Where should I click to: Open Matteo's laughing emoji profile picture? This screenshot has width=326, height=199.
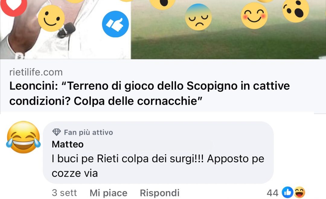click(x=24, y=137)
